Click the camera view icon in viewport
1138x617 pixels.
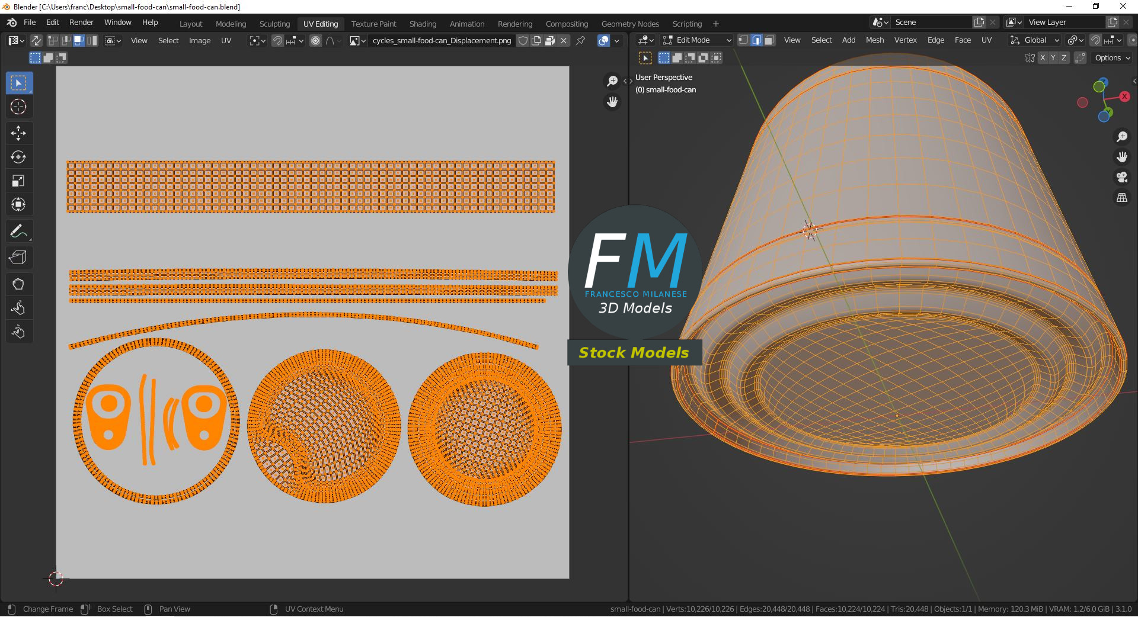[x=1121, y=177]
